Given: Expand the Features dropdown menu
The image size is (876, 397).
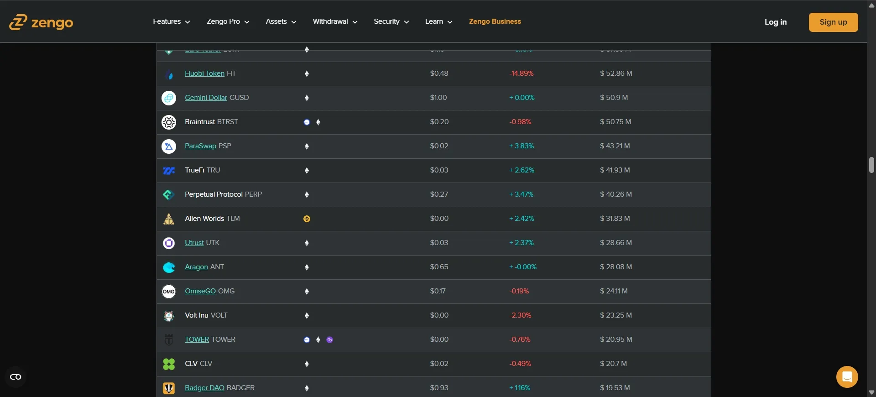Looking at the screenshot, I should [x=171, y=21].
